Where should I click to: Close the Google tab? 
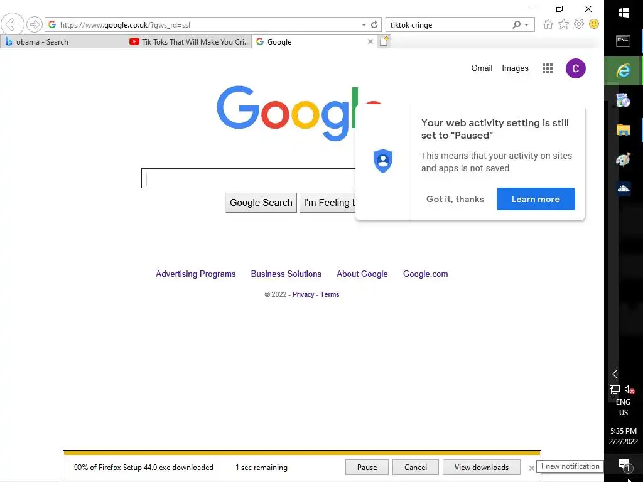coord(370,41)
